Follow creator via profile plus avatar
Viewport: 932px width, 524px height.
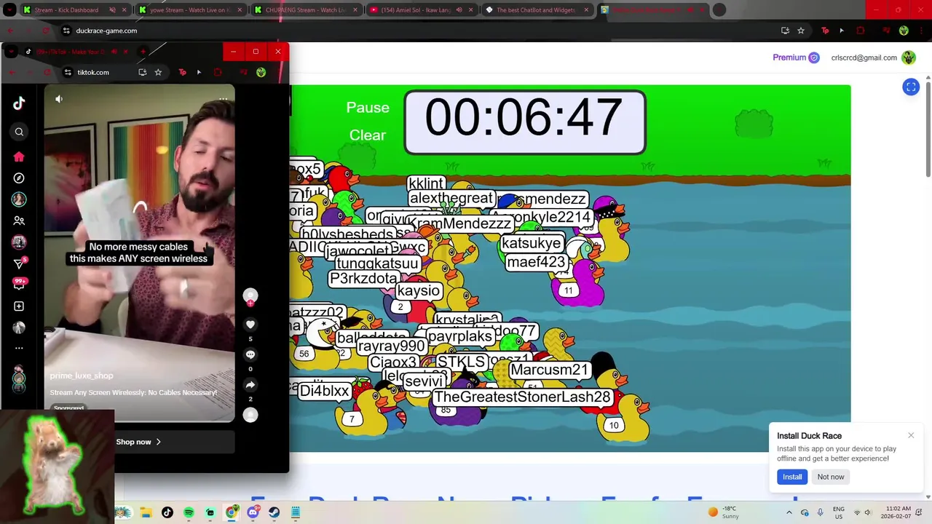pos(250,296)
